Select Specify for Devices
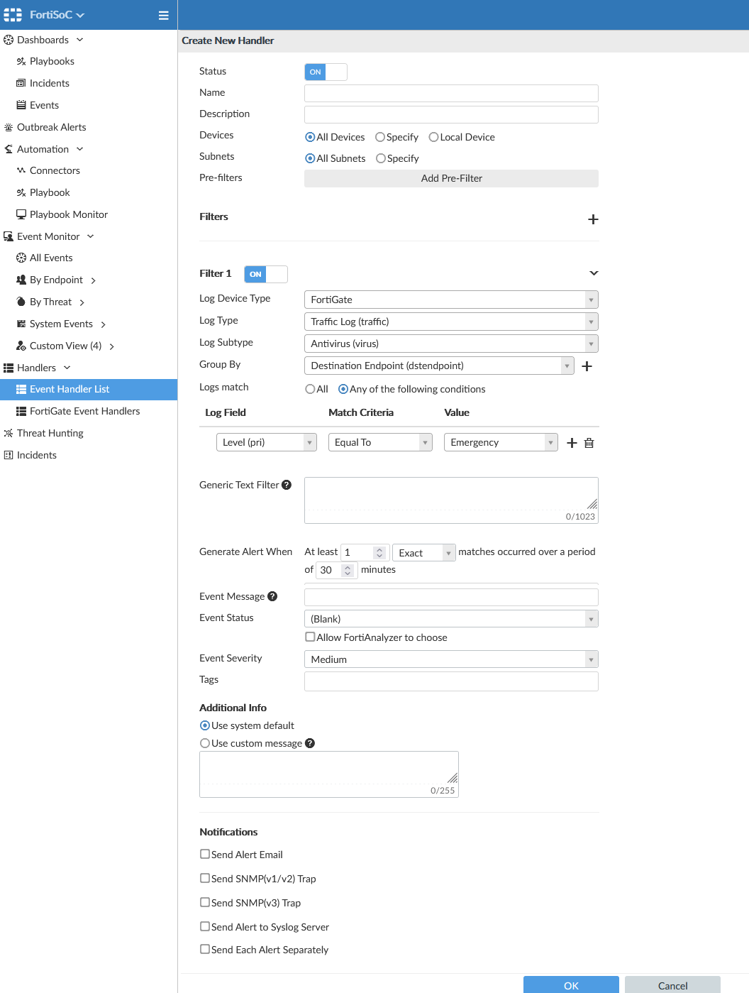 [x=380, y=137]
